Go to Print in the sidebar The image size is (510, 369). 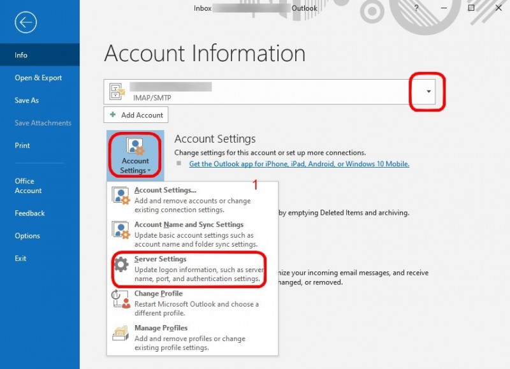(x=22, y=145)
